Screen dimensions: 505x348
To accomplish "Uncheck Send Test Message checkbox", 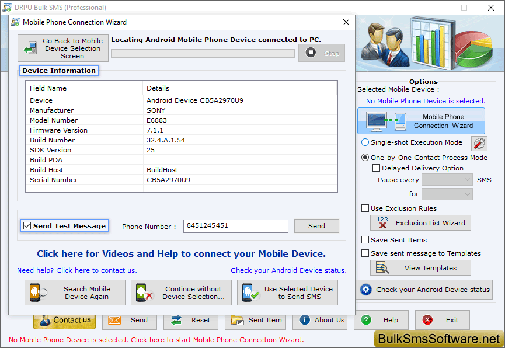I will pos(27,226).
